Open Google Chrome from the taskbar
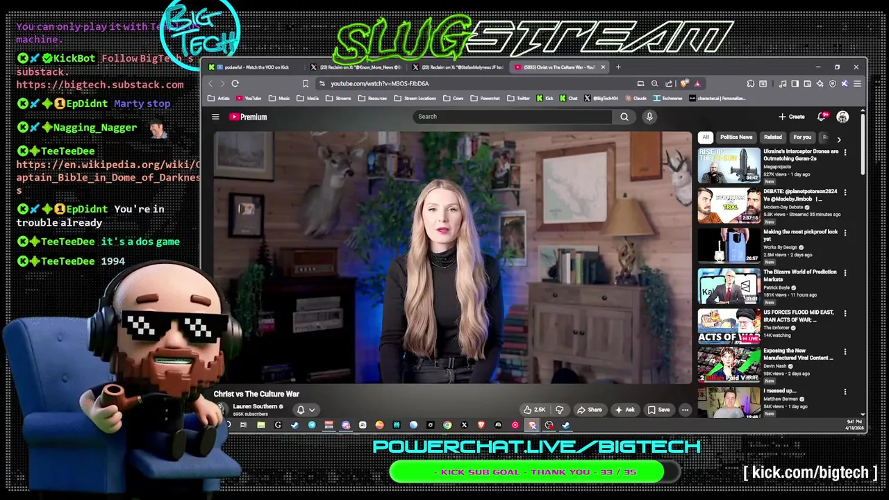Image resolution: width=889 pixels, height=500 pixels. [447, 425]
